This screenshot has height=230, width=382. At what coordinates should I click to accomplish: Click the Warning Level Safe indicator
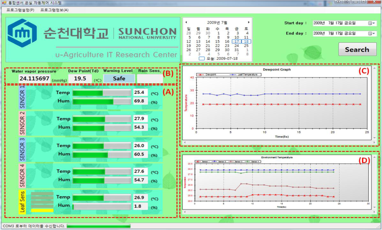119,79
